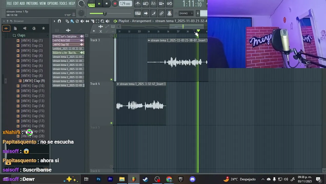Screen dimensions: 326x184
Task: Open the (none) pattern selector dropdown
Action: (x=186, y=13)
